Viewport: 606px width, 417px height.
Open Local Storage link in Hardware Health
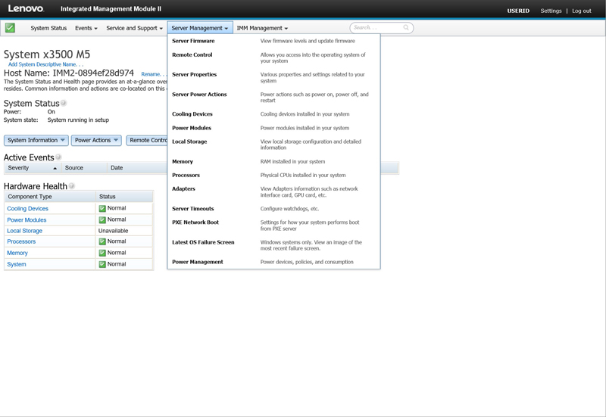25,231
